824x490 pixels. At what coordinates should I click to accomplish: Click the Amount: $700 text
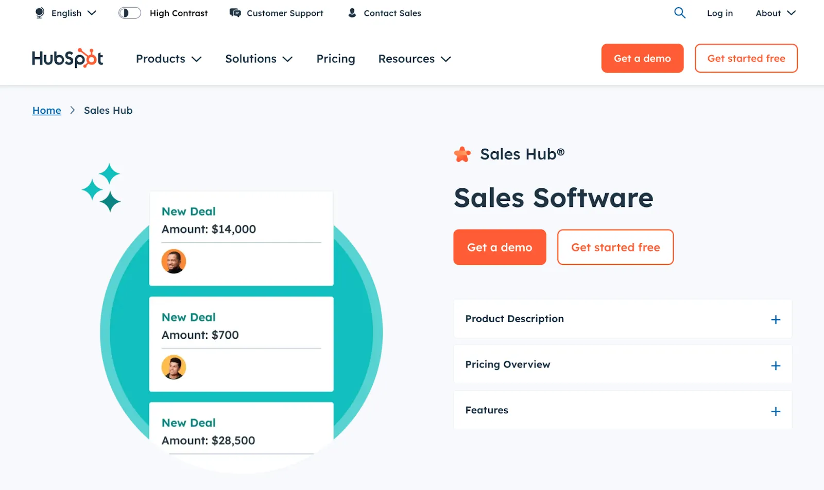[x=200, y=335]
